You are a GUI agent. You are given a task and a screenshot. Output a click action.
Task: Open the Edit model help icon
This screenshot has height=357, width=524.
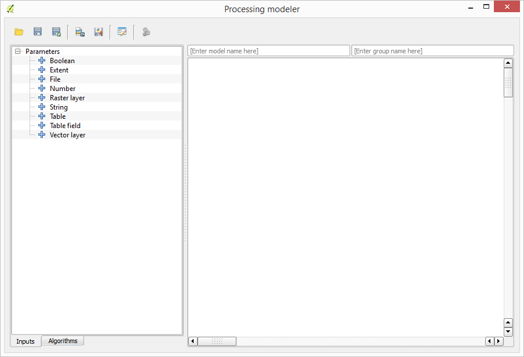pos(122,32)
